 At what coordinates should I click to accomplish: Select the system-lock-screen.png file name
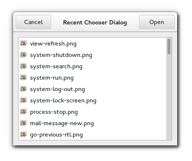[63, 101]
